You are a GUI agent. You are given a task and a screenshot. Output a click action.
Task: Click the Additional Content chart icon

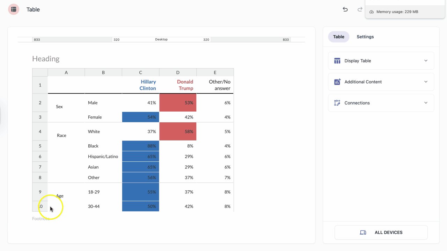[337, 82]
